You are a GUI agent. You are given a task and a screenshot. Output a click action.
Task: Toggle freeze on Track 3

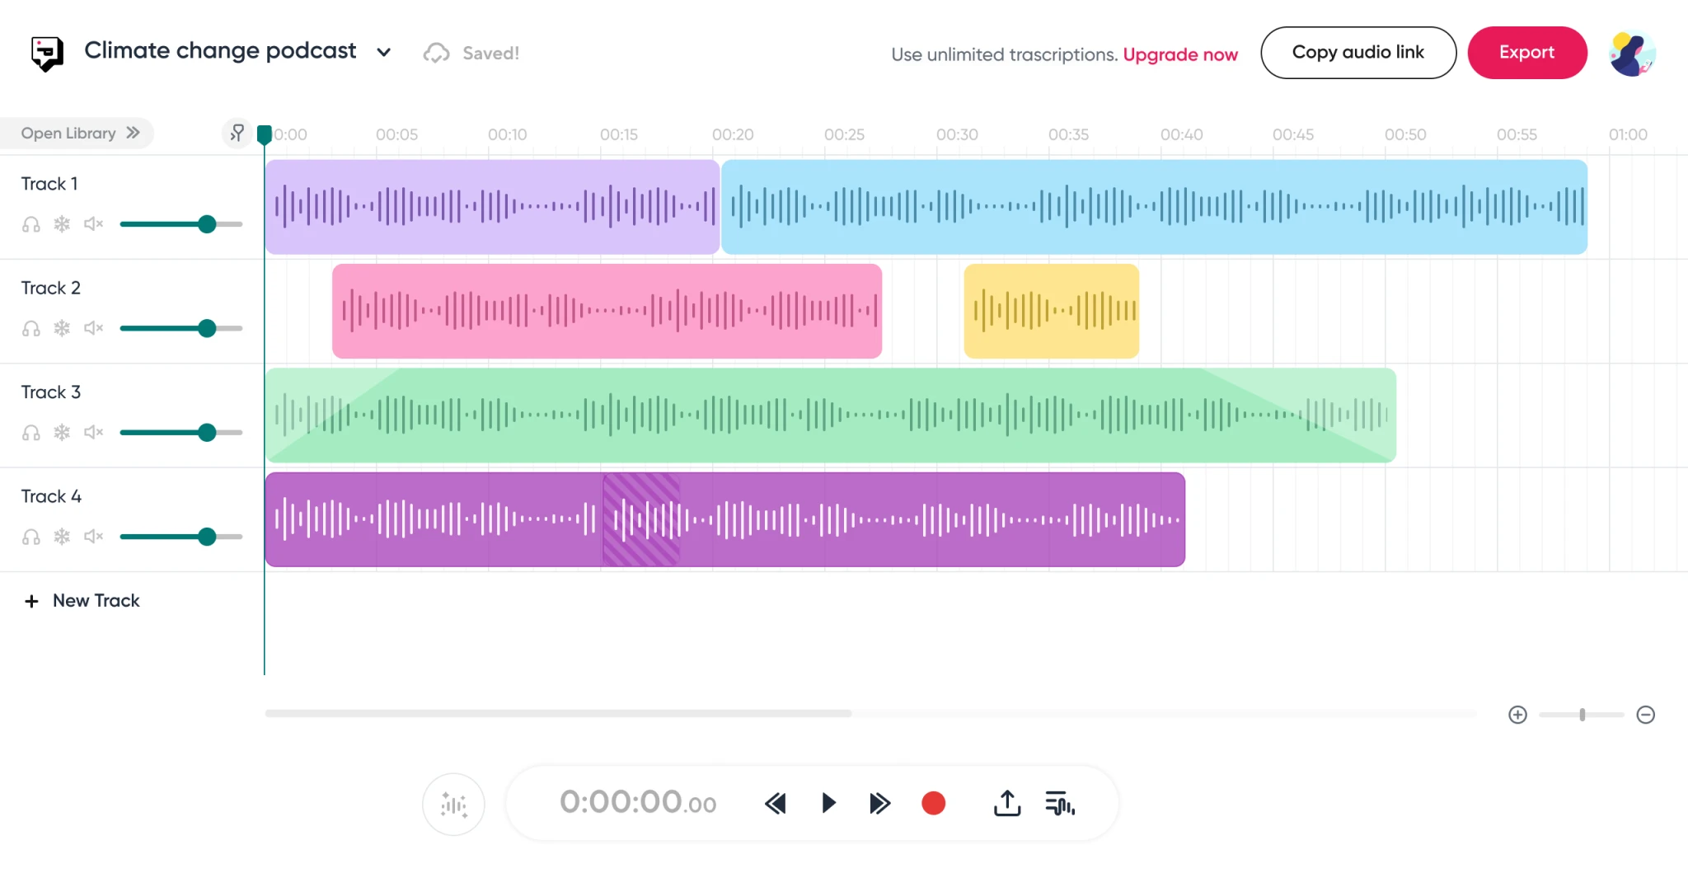tap(62, 431)
